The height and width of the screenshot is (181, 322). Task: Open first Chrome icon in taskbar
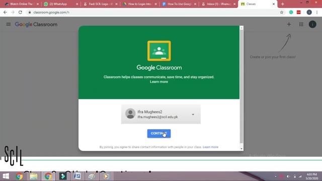click(19, 176)
